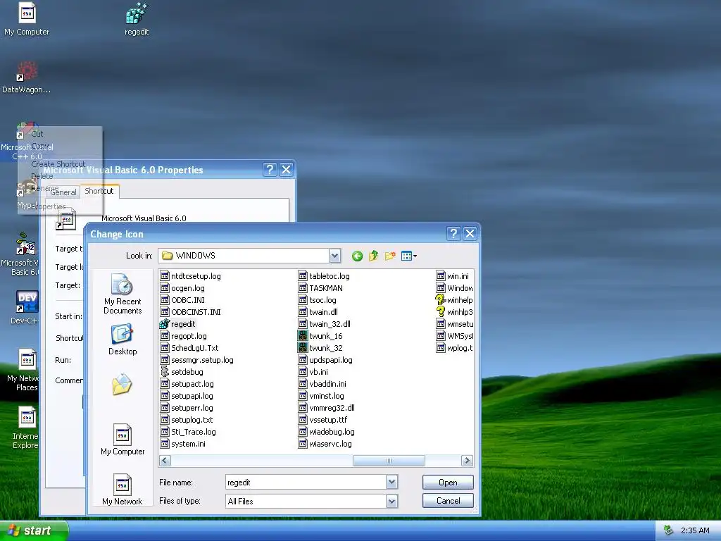Select vmmreg32.dll file
The width and height of the screenshot is (721, 541).
click(327, 408)
